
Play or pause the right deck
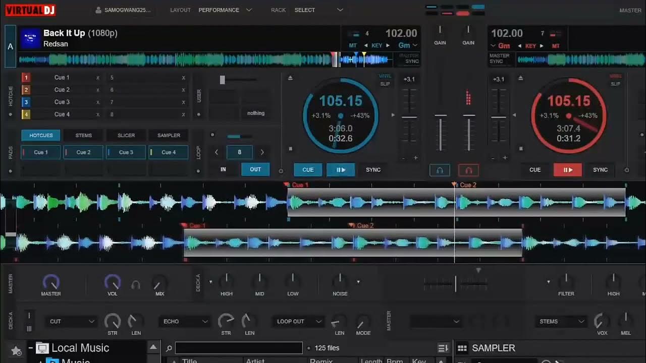568,170
